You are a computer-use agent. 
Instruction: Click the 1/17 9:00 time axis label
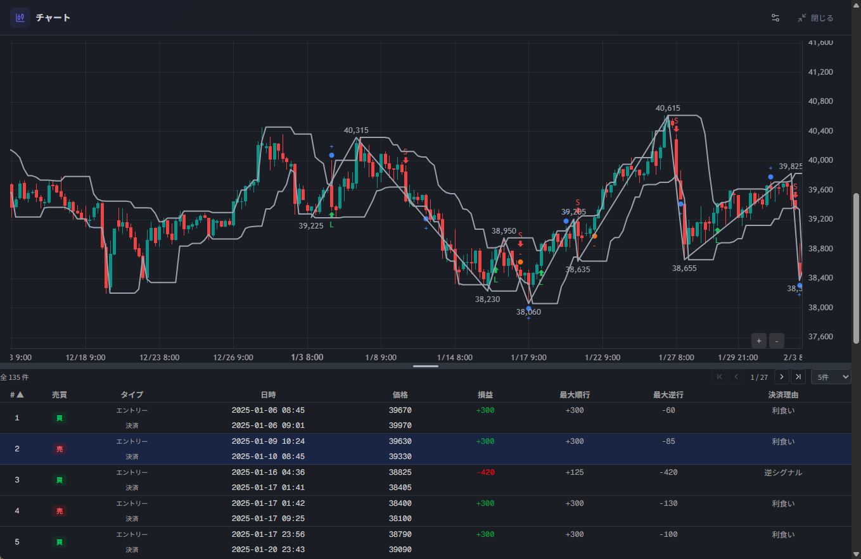coord(528,357)
